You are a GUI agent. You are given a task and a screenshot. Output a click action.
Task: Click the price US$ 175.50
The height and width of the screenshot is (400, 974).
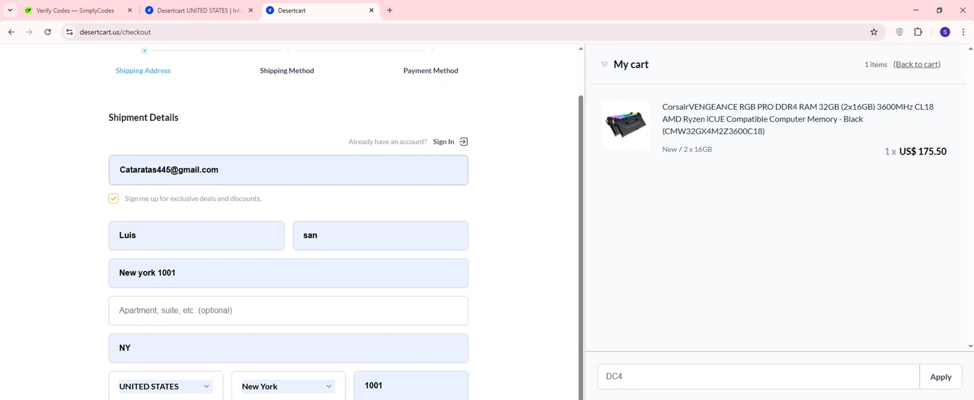coord(923,151)
